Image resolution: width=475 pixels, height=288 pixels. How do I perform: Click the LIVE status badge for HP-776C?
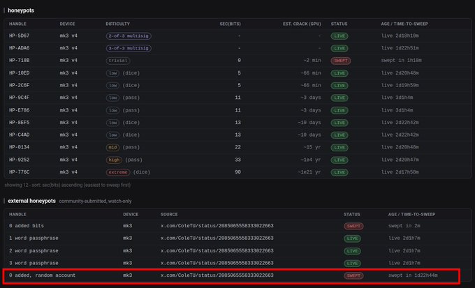[x=339, y=172]
